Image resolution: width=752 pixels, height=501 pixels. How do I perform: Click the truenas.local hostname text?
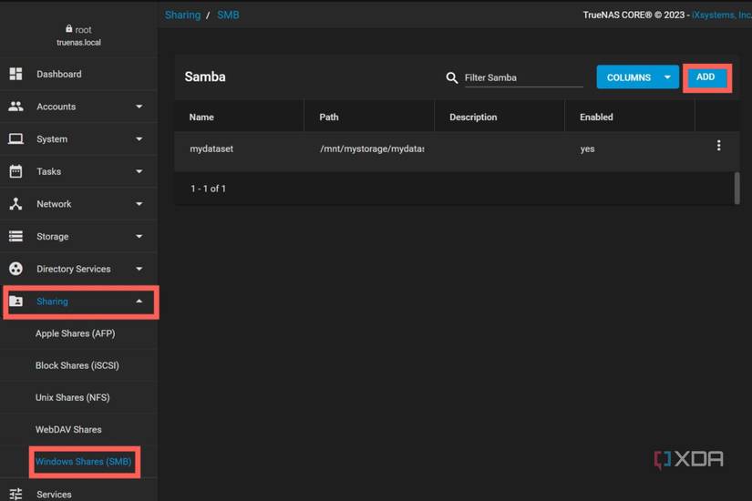pyautogui.click(x=78, y=42)
